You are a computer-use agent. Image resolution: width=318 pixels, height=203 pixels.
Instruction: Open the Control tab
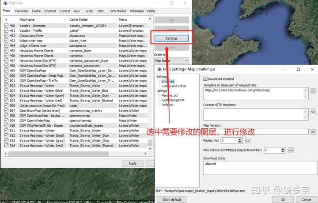pyautogui.click(x=64, y=11)
